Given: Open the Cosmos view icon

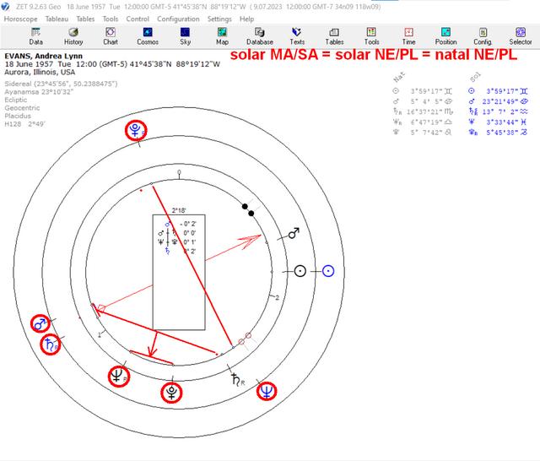Looking at the screenshot, I should click(x=148, y=36).
